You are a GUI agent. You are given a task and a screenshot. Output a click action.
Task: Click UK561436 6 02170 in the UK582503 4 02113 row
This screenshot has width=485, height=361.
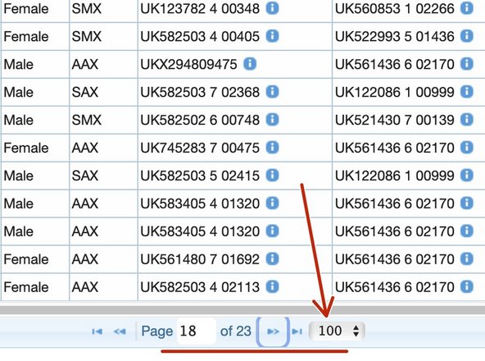pyautogui.click(x=395, y=287)
